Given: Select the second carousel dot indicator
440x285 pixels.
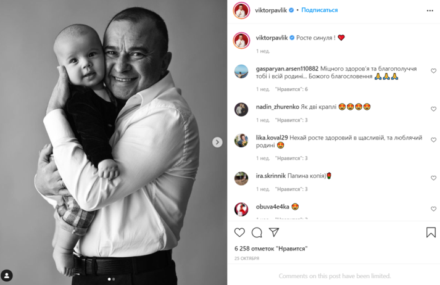Looking at the screenshot, I should (114, 279).
